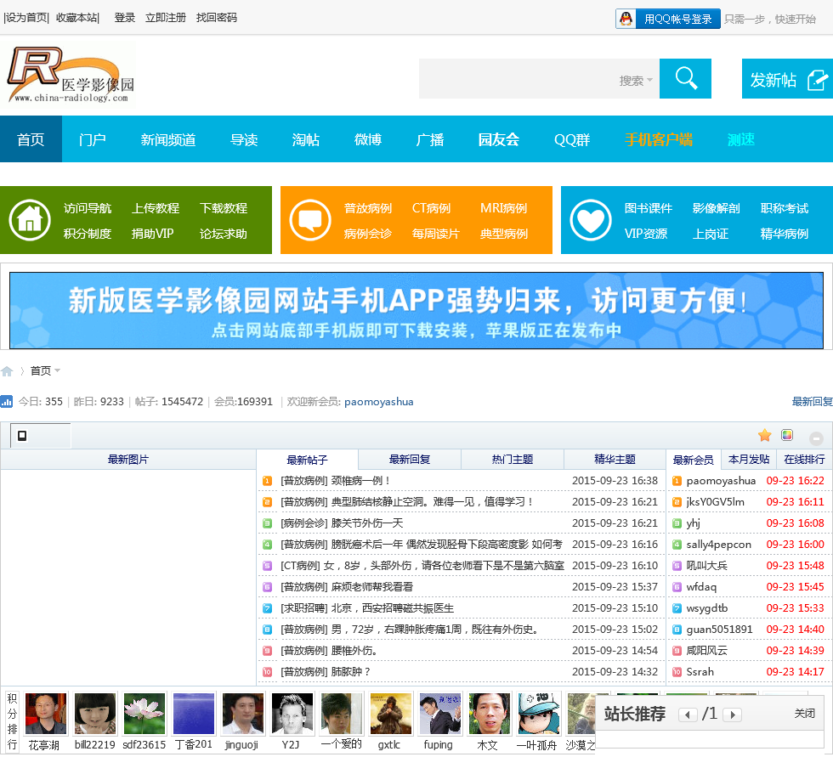Screen dimensions: 833x757
Task: Open 职称考试 in blue panel
Action: (x=784, y=208)
